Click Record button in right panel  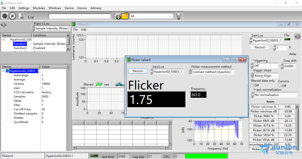[x=260, y=47]
